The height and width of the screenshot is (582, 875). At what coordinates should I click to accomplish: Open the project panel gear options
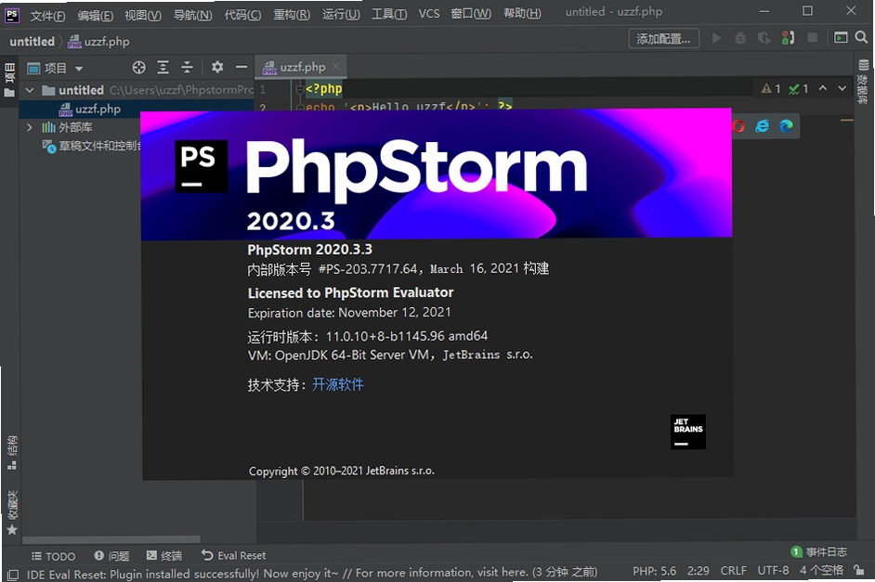pyautogui.click(x=217, y=68)
